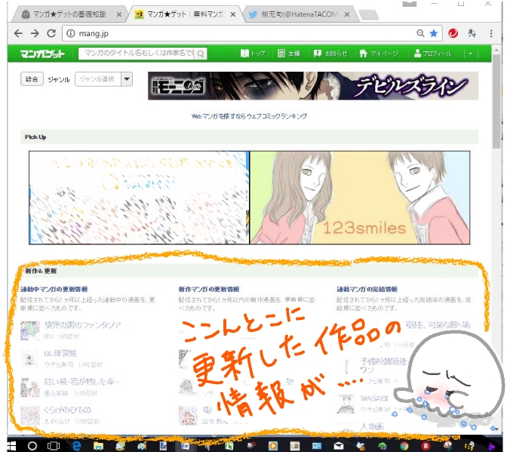Click the red R icon in taskbar
Viewport: 507px width, 452px height.
(426, 447)
